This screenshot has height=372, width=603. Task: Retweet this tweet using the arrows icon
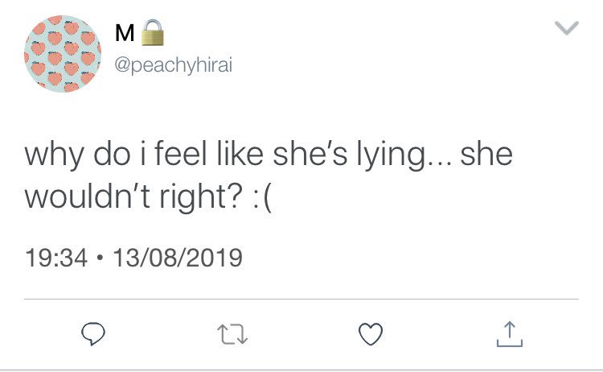click(x=230, y=333)
